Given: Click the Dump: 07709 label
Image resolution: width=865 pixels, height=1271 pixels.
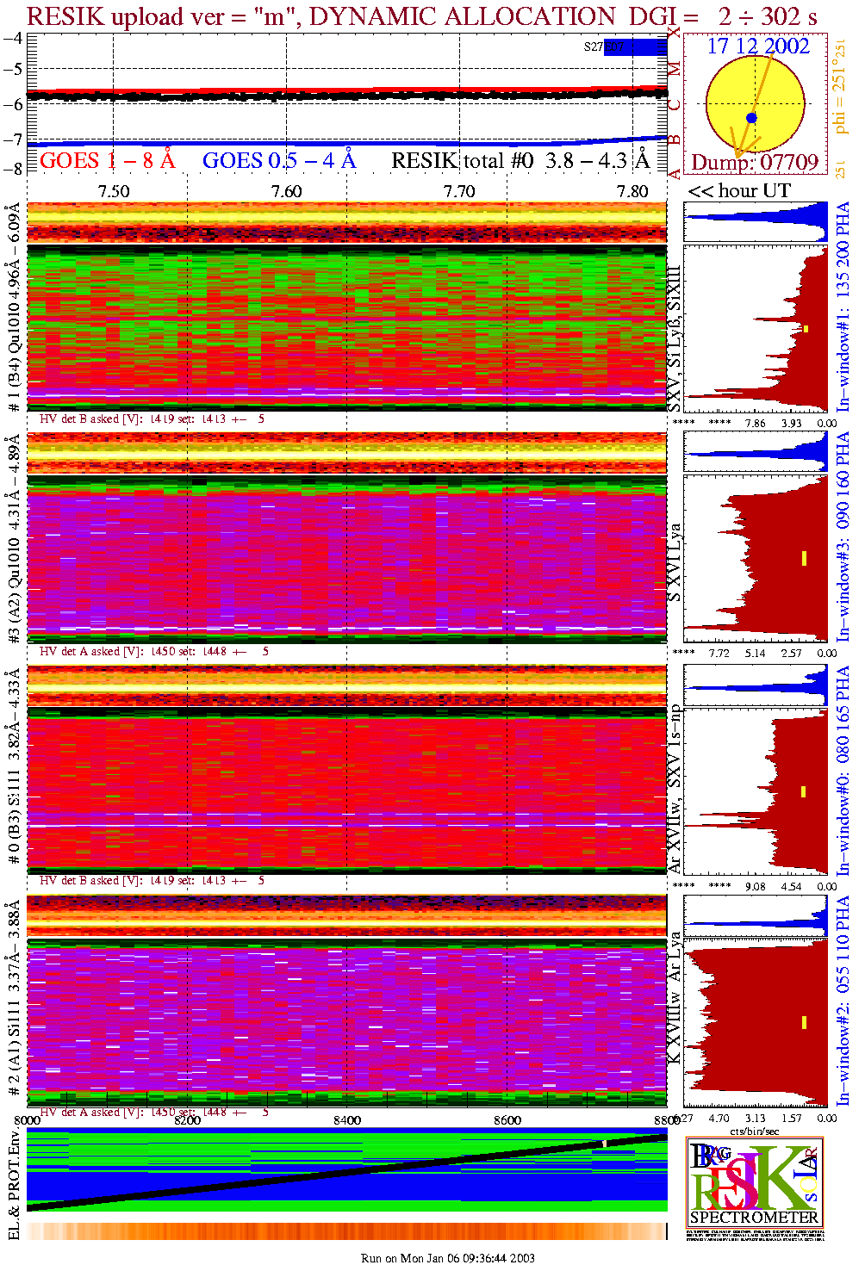Looking at the screenshot, I should click(755, 163).
